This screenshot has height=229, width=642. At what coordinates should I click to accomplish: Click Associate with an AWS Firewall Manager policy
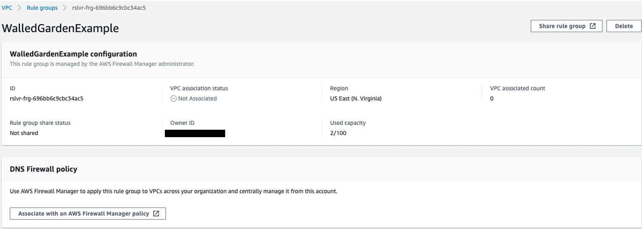88,214
